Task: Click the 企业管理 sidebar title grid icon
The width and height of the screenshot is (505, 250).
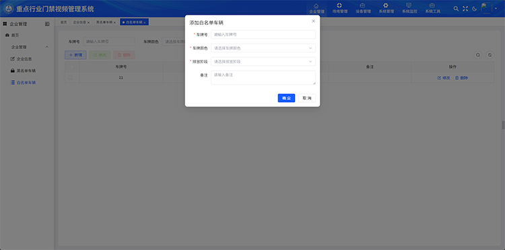Action: (x=5, y=24)
